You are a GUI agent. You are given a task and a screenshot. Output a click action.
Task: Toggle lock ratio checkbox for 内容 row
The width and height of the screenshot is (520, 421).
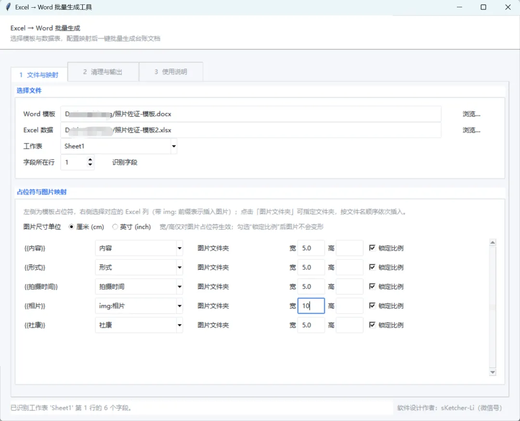(372, 248)
